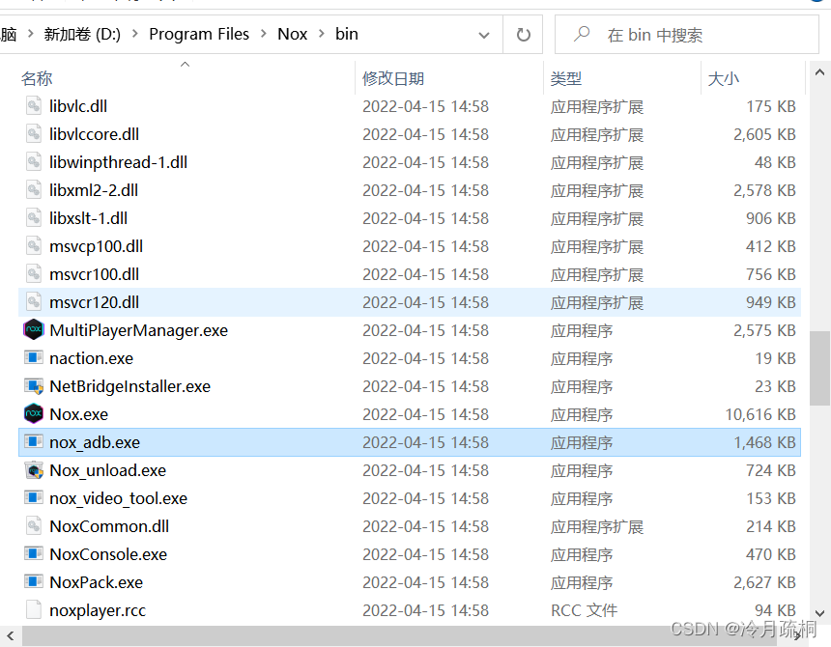Viewport: 831px width, 647px height.
Task: Select the Nox.exe file name
Action: coord(79,414)
